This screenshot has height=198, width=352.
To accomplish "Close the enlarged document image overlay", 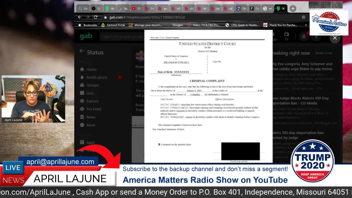I will pos(335,38).
